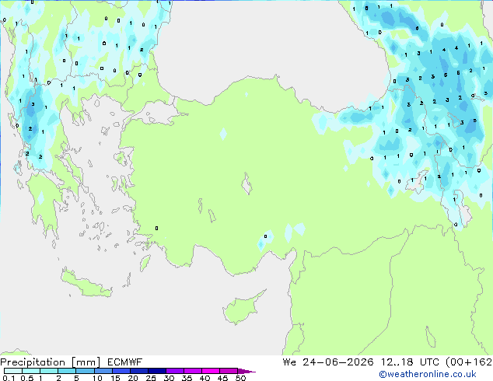
Task: Pick the 40–45 mm magenta swatch
Action: [x=211, y=371]
